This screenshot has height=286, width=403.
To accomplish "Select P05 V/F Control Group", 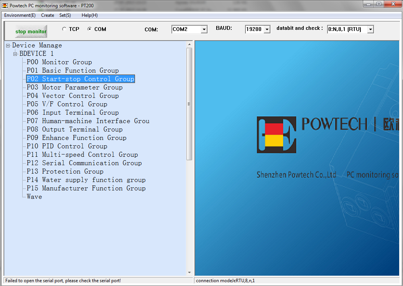I will coord(67,104).
